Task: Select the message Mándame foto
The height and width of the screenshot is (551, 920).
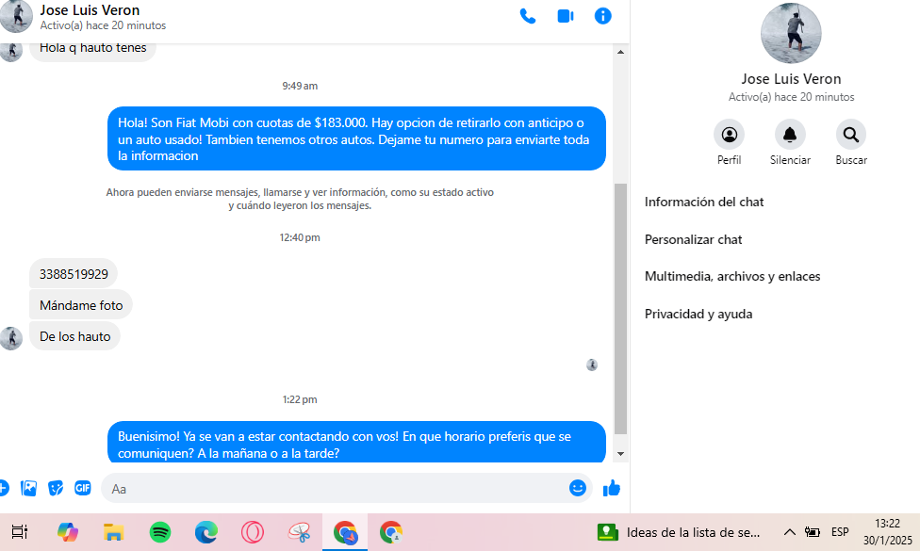Action: click(81, 305)
